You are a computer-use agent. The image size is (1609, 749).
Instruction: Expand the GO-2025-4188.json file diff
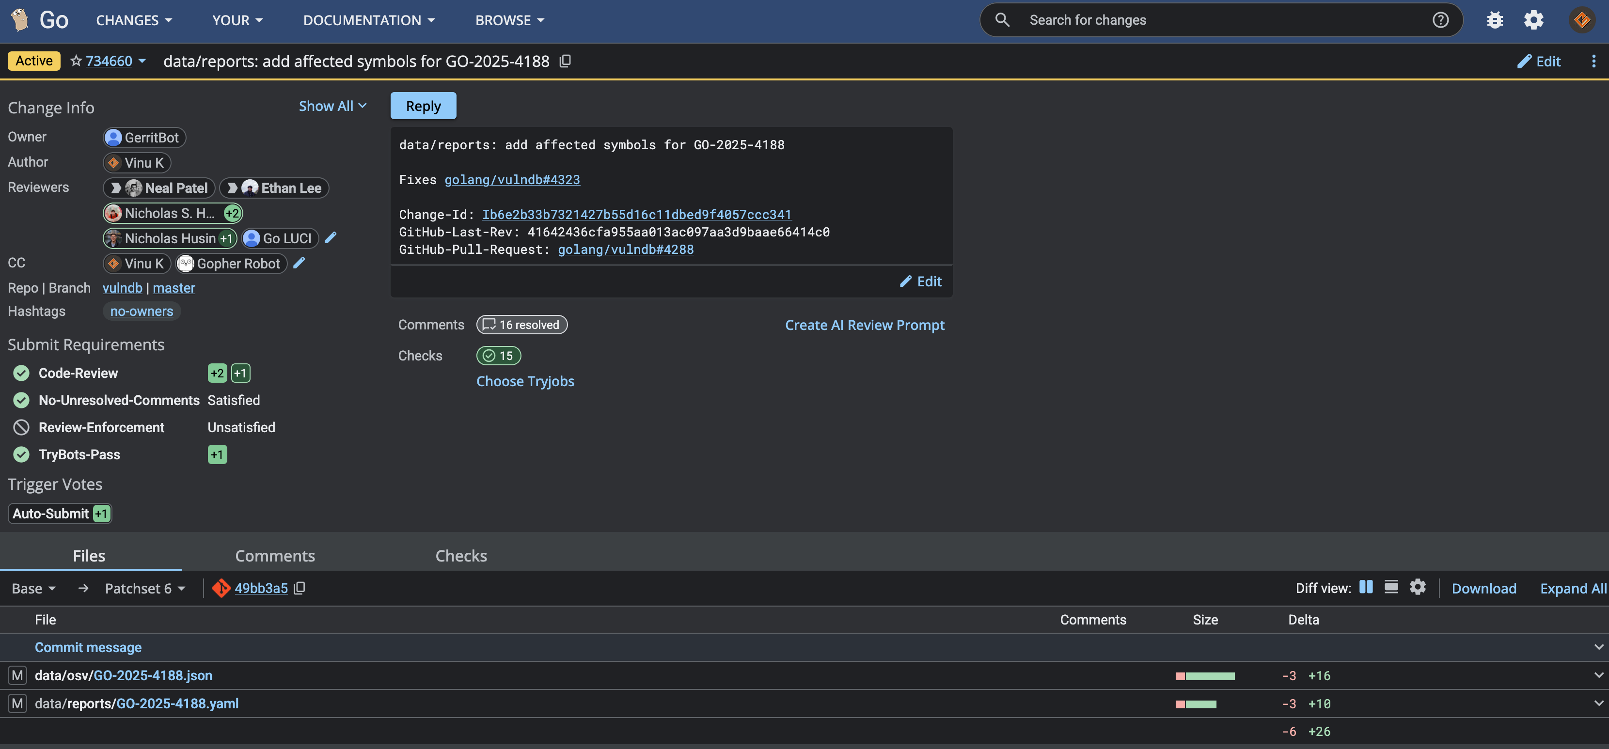click(1598, 675)
